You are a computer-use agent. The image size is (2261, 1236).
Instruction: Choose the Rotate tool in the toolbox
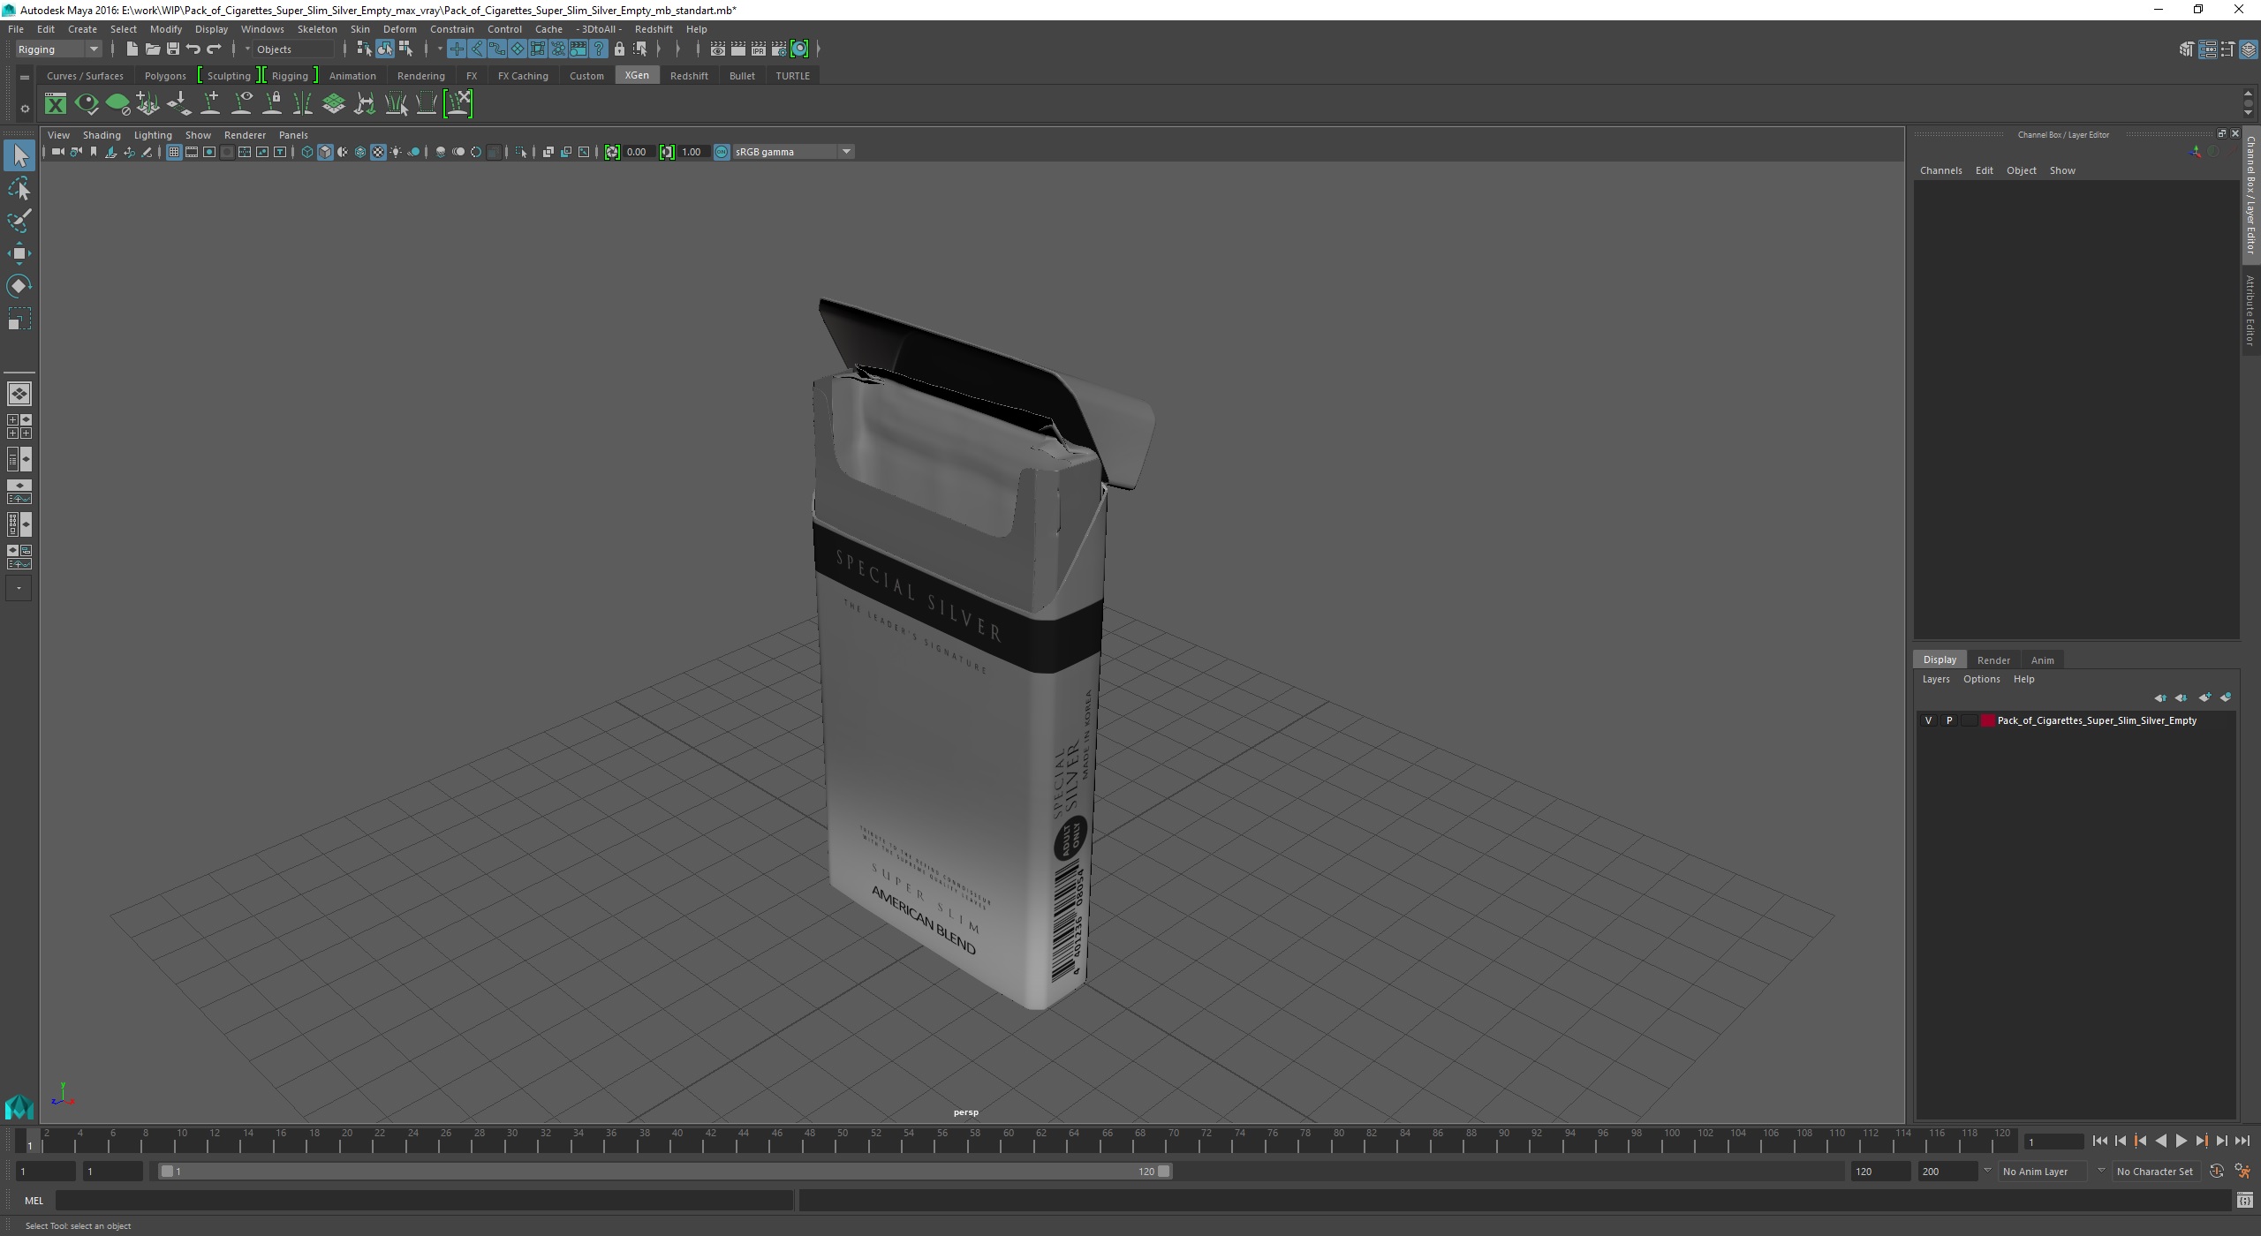(x=19, y=285)
